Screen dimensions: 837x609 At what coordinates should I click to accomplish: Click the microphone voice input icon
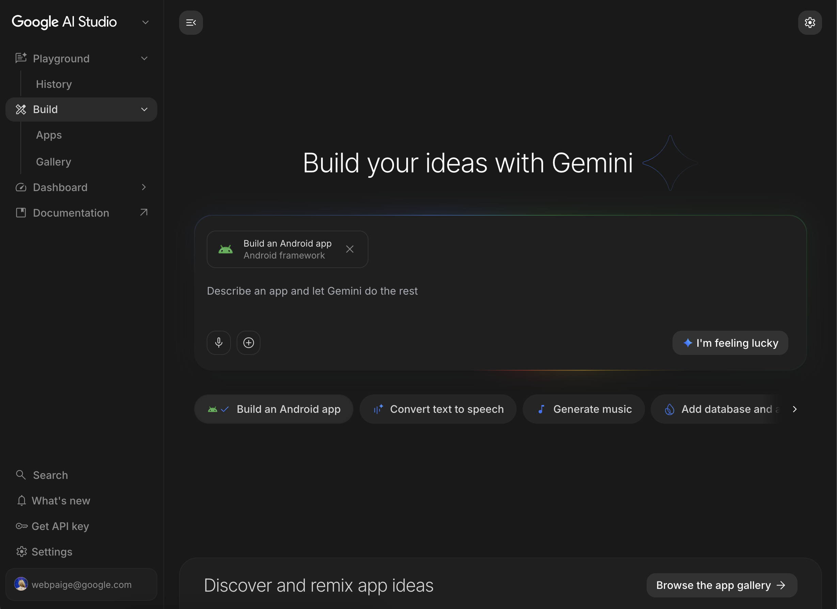click(x=219, y=343)
